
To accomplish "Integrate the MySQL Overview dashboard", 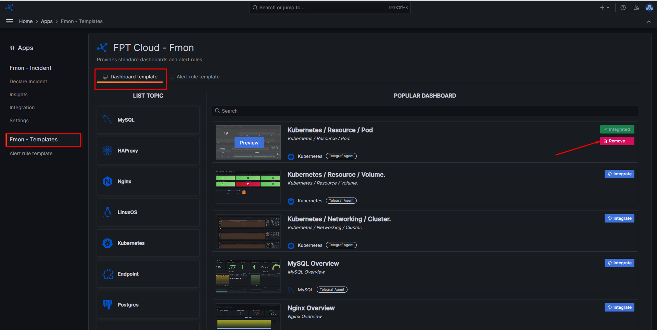I will tap(619, 263).
